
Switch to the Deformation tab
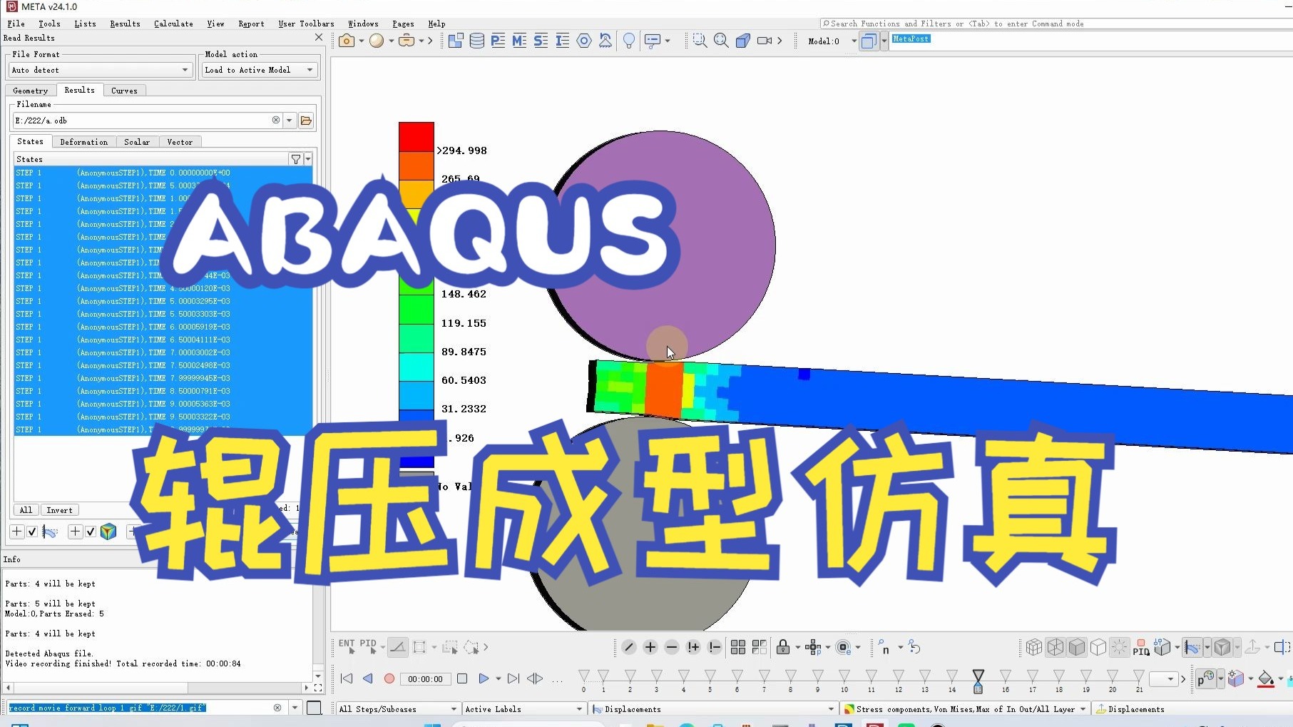pos(83,141)
